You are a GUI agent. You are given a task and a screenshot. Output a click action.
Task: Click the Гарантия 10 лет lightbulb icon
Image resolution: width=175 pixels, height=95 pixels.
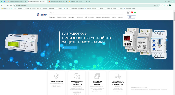pos(56,76)
